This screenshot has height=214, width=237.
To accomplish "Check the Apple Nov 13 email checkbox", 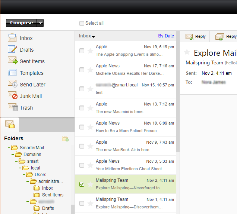I will tap(82, 108).
